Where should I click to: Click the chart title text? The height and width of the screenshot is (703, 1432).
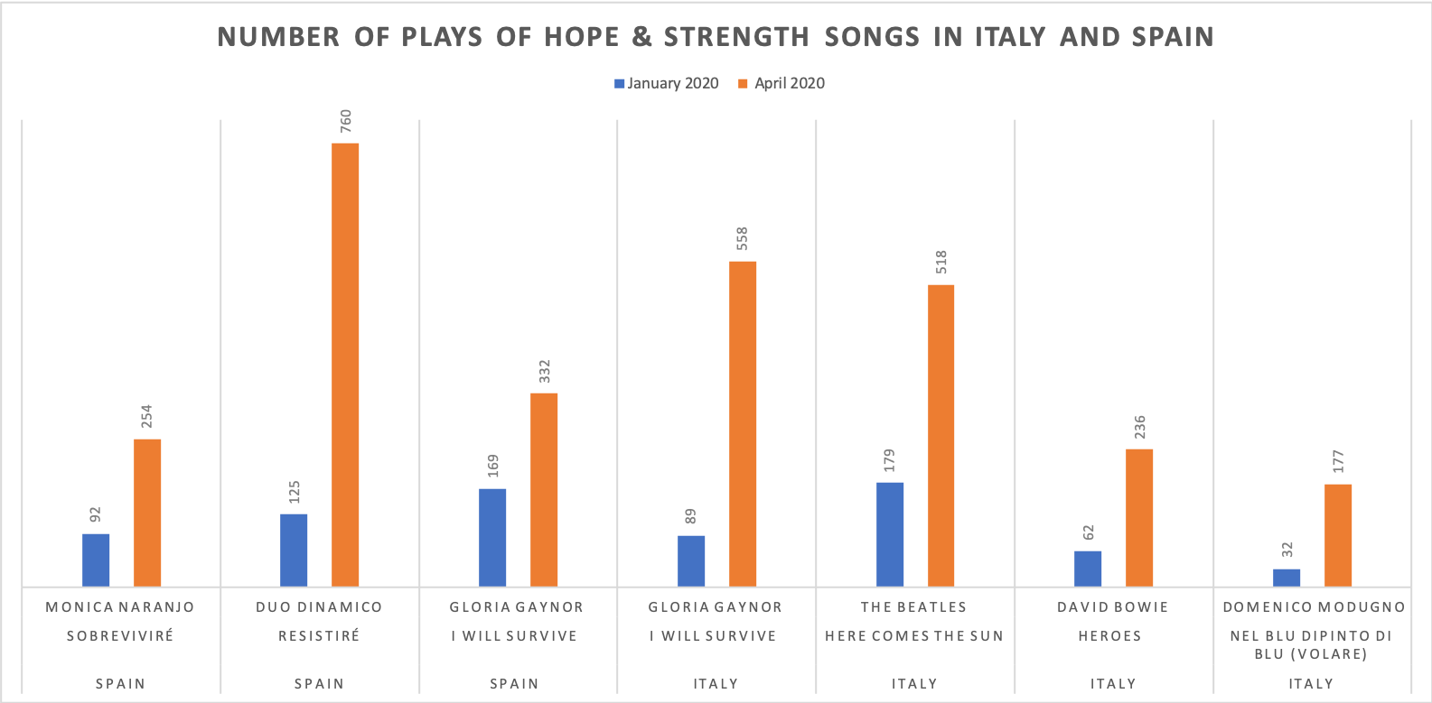pyautogui.click(x=716, y=37)
